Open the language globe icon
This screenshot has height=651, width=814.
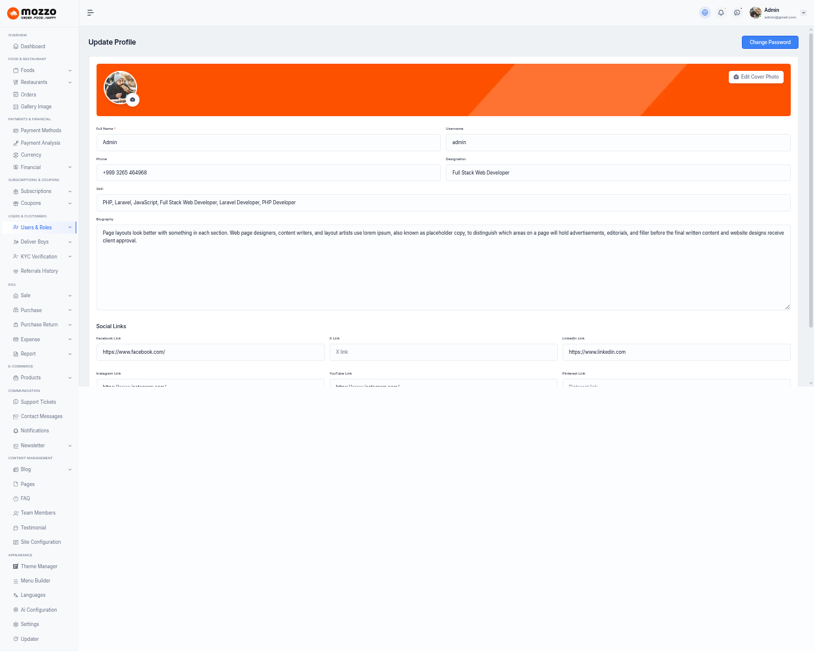click(x=705, y=13)
